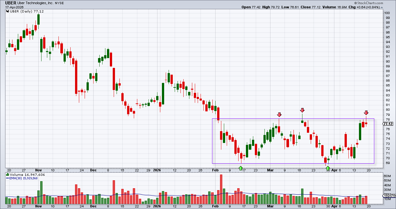Click the 100 label on the price axis
396x209 pixels.
[x=387, y=13]
